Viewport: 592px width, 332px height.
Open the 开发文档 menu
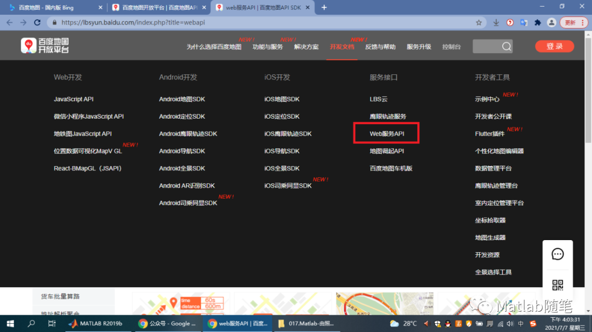pos(342,46)
